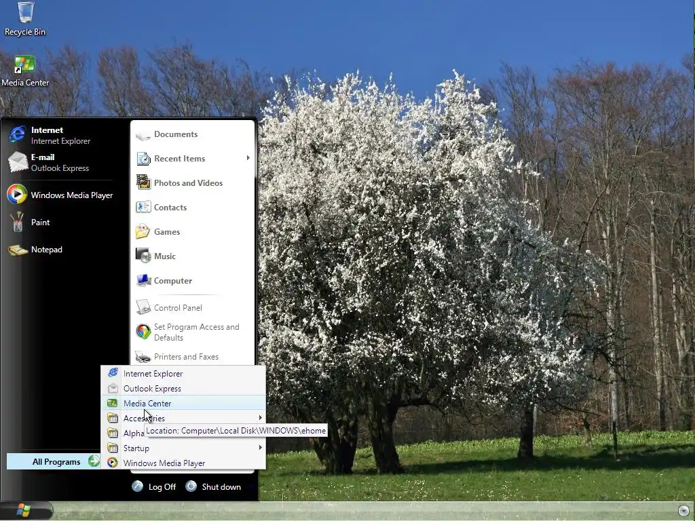This screenshot has width=695, height=521.
Task: Expand the Recent Items submenu arrow
Action: point(248,157)
